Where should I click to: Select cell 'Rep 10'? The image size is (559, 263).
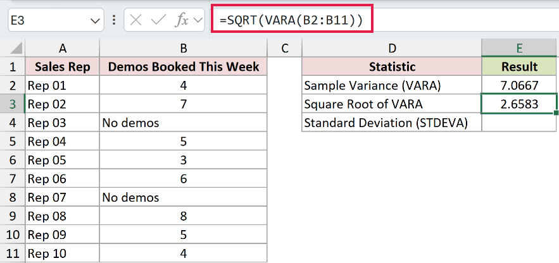click(63, 254)
